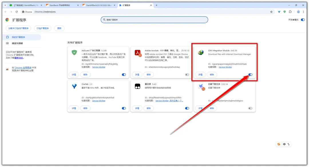This screenshot has height=167, width=309.
Task: Open the Chrome 应用商店 link
Action: pyautogui.click(x=23, y=68)
